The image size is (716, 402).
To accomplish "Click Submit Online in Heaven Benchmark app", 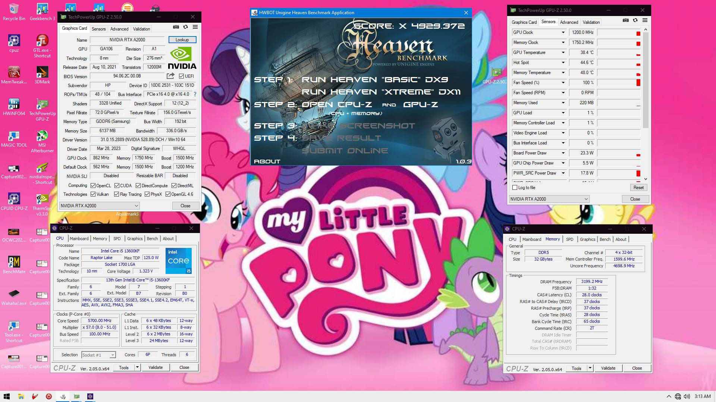I will pos(345,151).
